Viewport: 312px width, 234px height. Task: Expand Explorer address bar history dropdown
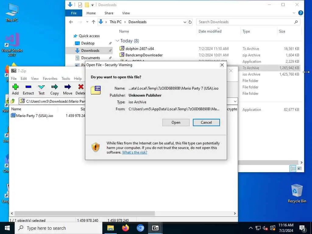click(x=185, y=22)
